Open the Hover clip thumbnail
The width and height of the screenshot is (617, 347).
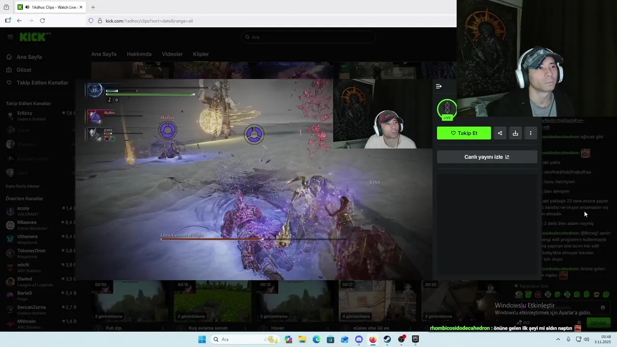(x=295, y=301)
